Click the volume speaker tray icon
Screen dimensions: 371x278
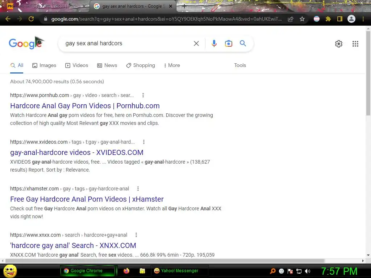308,271
